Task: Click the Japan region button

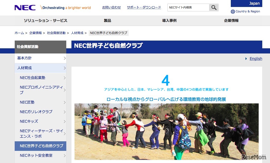Action: pyautogui.click(x=247, y=3)
